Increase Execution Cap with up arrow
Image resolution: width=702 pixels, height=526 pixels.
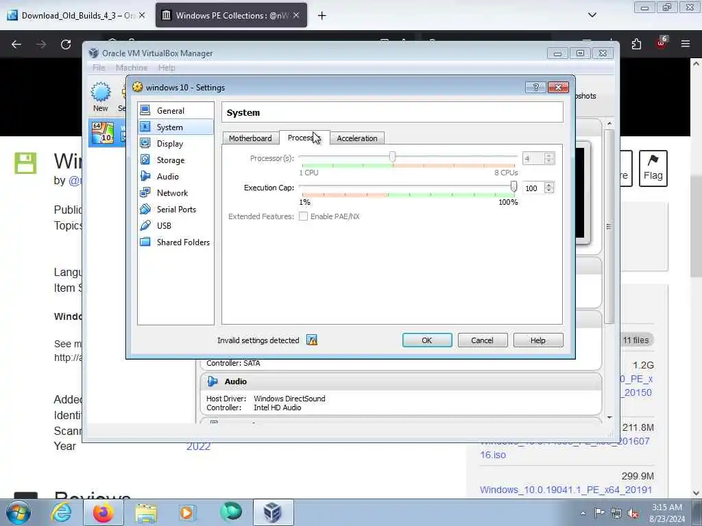click(549, 185)
